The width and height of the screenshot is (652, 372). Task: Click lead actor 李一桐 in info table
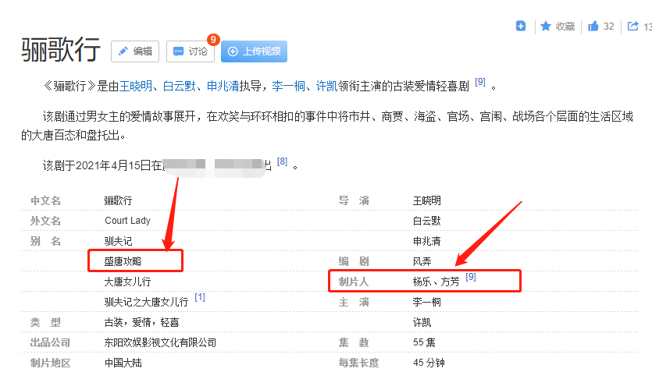pyautogui.click(x=427, y=303)
